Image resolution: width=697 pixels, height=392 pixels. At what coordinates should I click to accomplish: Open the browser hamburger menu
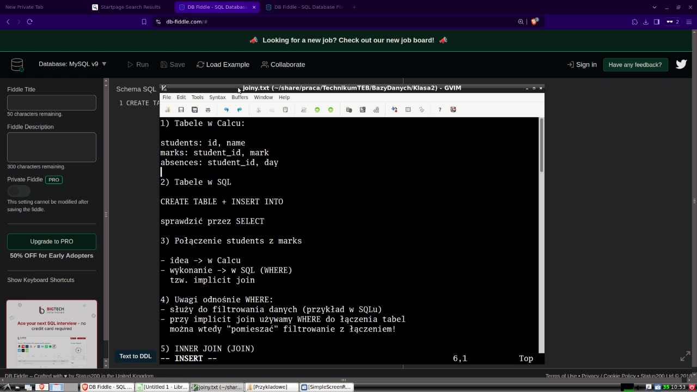pyautogui.click(x=689, y=22)
